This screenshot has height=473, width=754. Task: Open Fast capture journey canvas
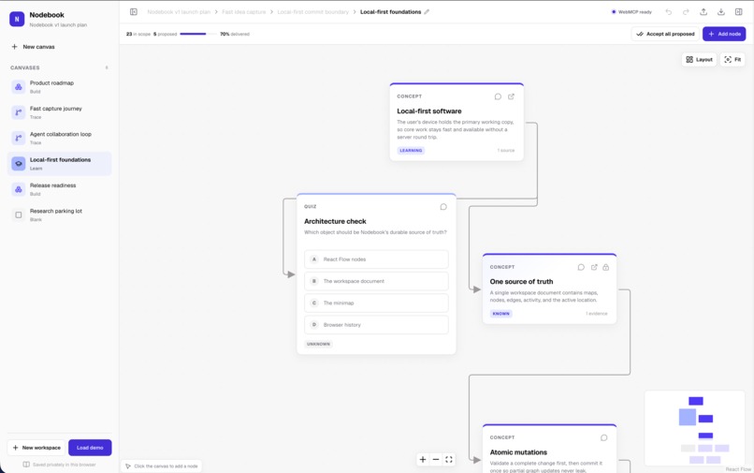[60, 112]
